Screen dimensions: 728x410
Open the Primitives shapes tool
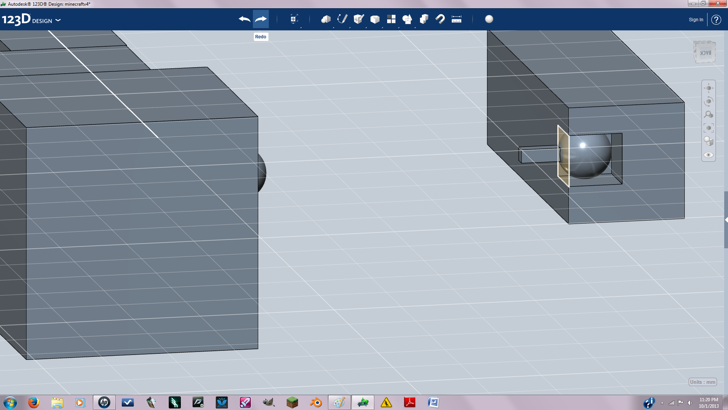click(326, 19)
